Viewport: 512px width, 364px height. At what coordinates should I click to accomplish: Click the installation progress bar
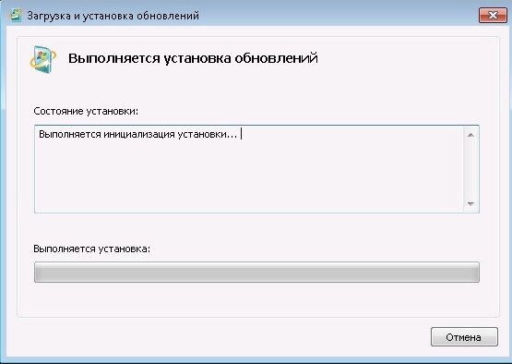pos(256,272)
